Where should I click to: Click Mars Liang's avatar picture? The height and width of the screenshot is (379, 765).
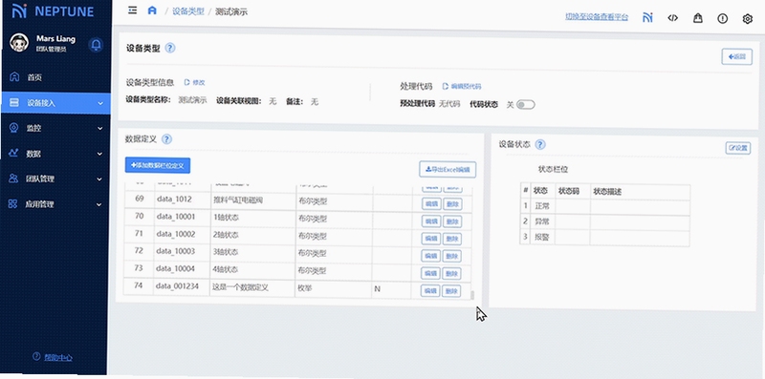tap(19, 43)
